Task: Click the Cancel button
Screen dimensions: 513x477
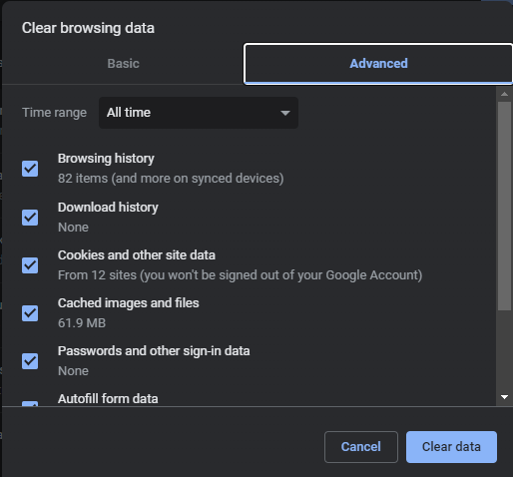Action: [x=361, y=447]
